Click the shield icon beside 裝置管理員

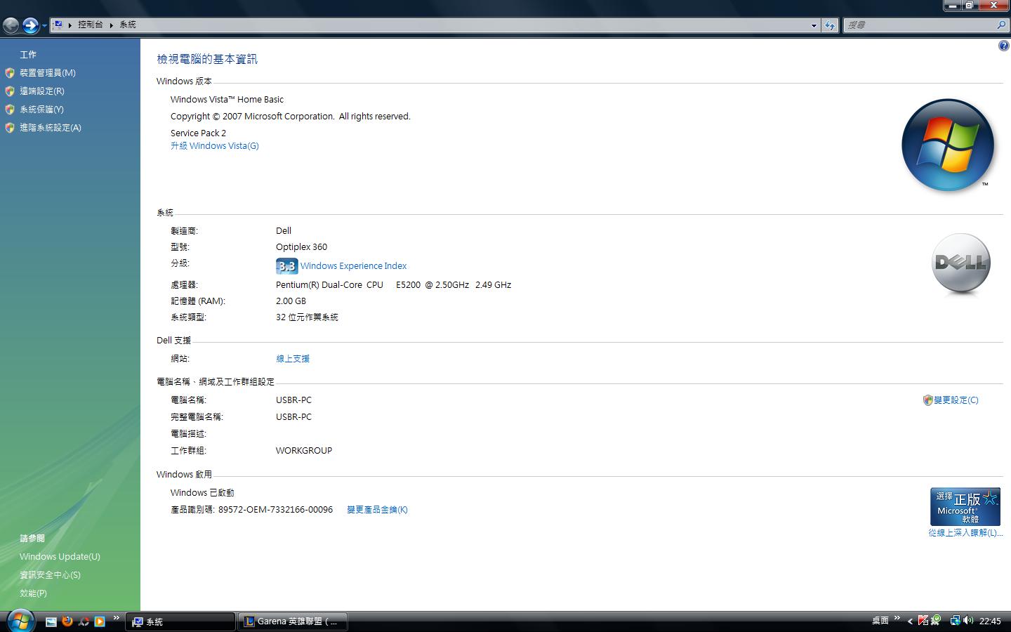pos(10,73)
